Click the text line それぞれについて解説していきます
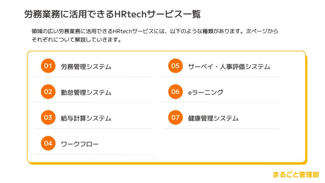This screenshot has height=183, width=325. pyautogui.click(x=76, y=40)
